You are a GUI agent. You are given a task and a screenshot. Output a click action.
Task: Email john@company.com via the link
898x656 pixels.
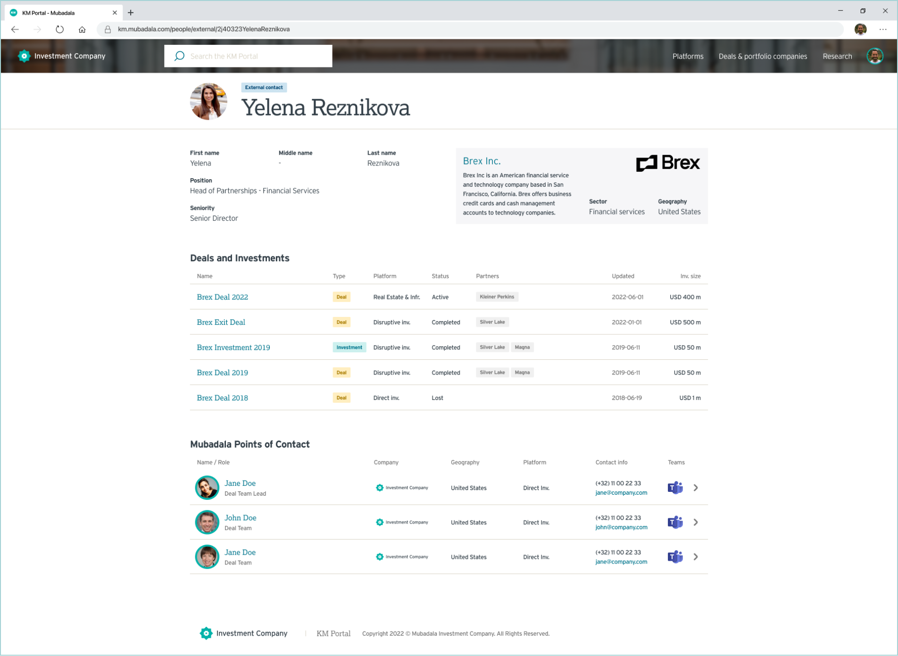point(621,527)
